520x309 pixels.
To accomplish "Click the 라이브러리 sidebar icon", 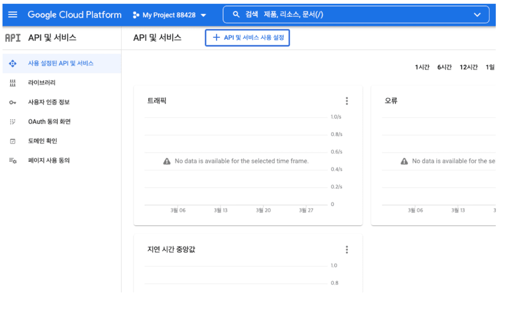I will pos(12,83).
